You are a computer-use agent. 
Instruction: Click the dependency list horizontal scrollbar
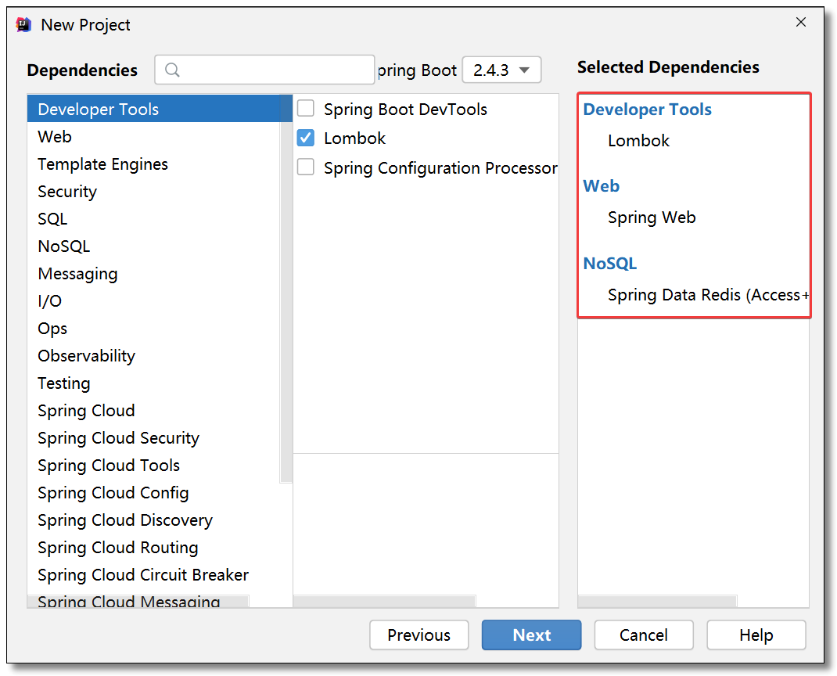click(384, 602)
